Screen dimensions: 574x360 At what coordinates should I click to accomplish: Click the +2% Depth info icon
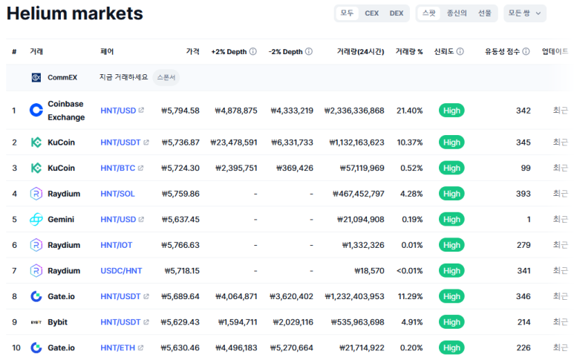253,51
